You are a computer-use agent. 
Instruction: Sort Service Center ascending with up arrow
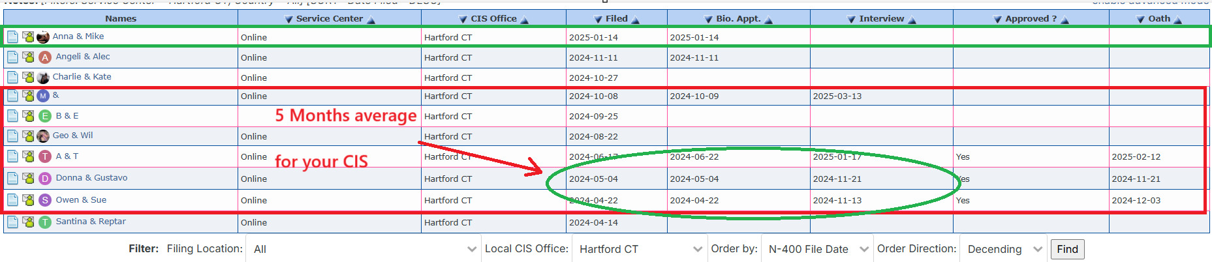(371, 20)
